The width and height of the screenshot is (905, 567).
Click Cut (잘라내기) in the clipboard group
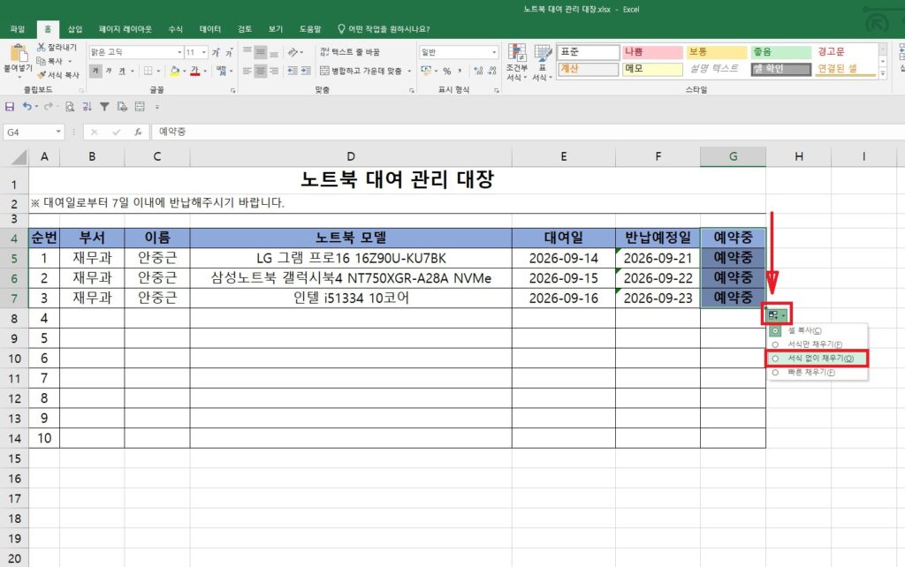[x=57, y=48]
